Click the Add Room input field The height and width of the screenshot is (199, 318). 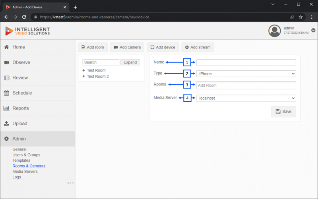tap(246, 85)
